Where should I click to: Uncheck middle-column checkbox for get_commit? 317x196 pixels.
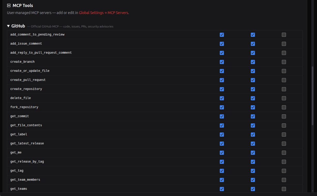pos(253,116)
